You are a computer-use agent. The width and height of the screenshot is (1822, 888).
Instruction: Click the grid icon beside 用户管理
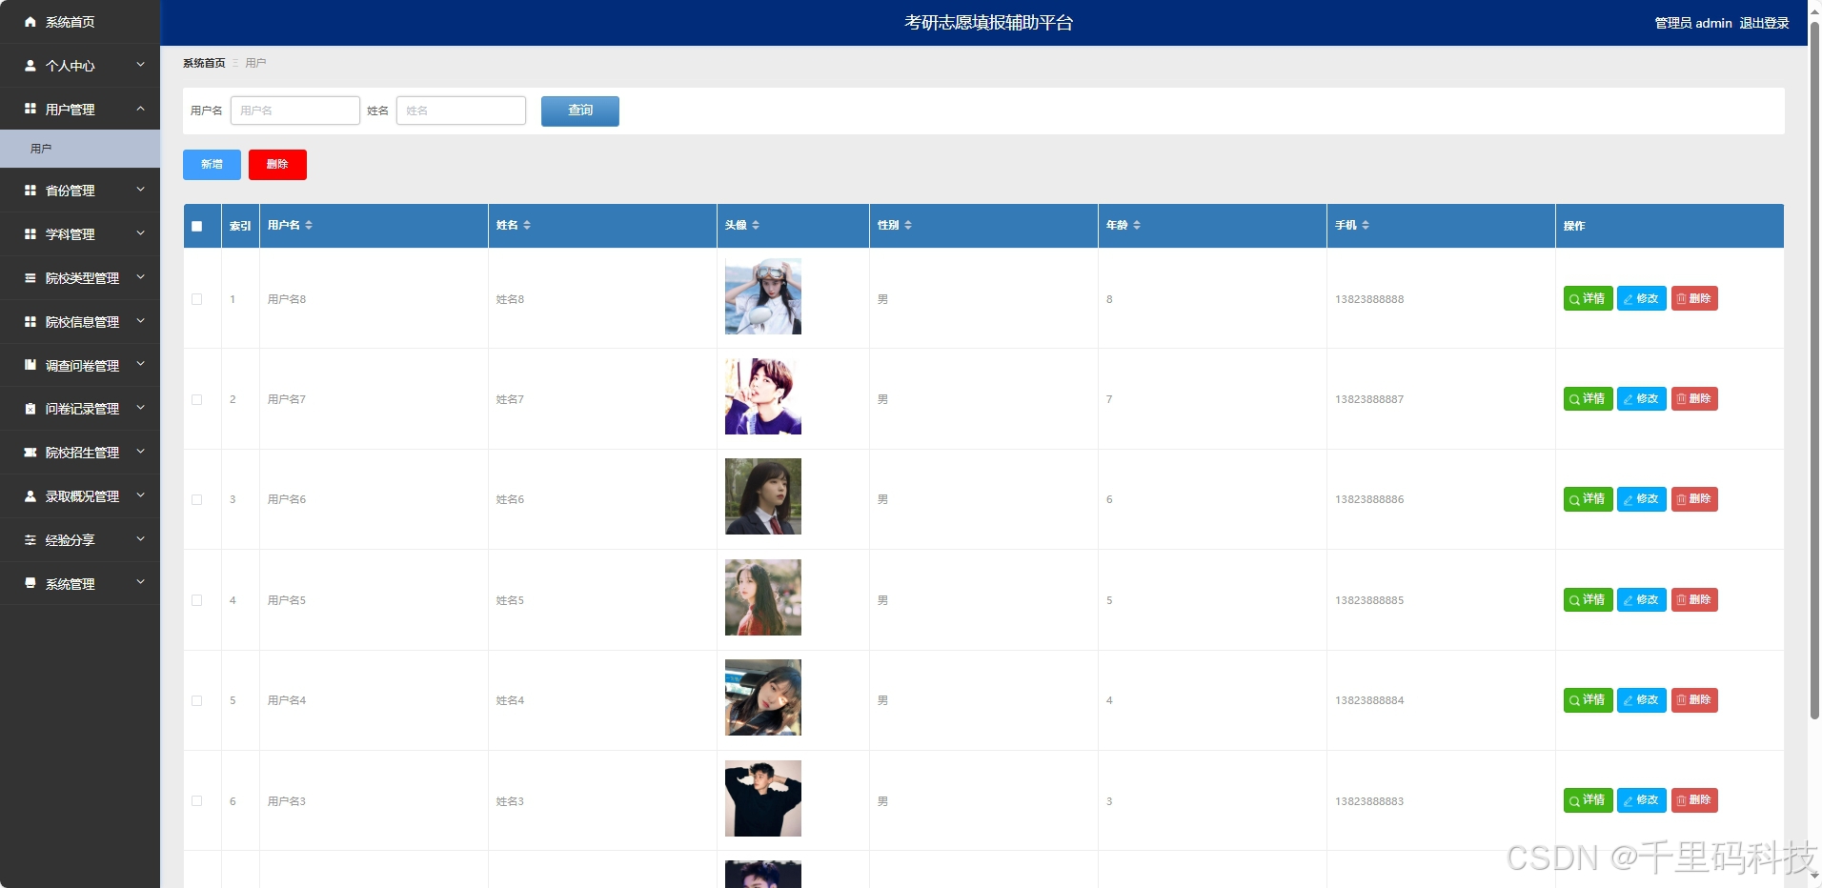[30, 109]
